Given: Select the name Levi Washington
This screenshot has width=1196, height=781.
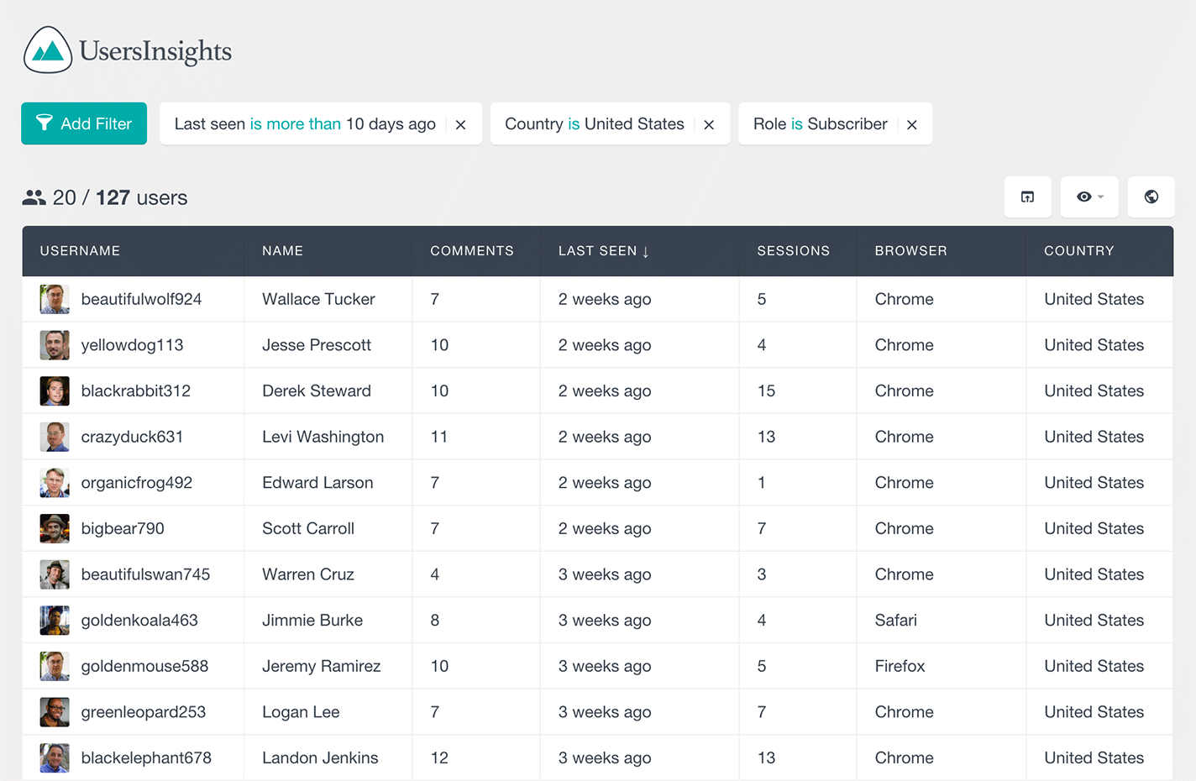Looking at the screenshot, I should pos(323,437).
